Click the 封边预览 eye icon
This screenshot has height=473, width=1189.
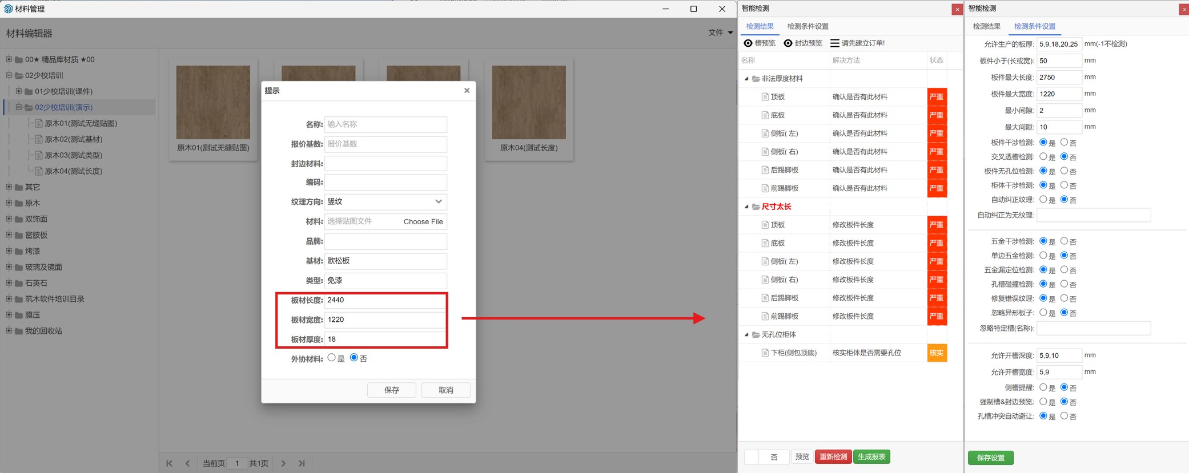pyautogui.click(x=788, y=43)
